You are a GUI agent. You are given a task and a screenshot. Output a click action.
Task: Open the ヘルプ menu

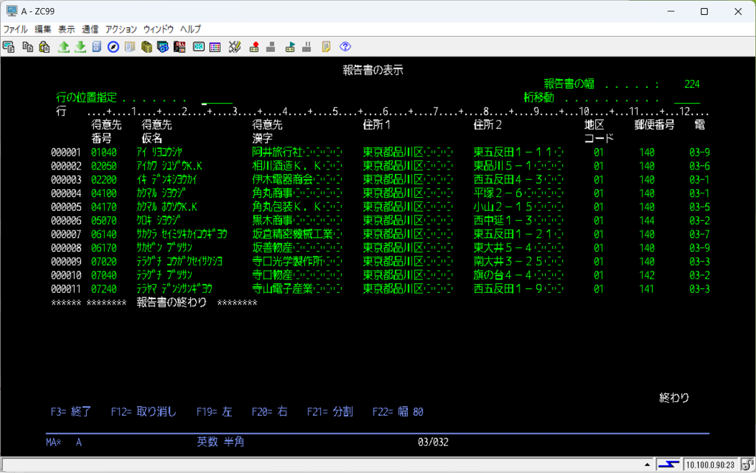coord(190,29)
